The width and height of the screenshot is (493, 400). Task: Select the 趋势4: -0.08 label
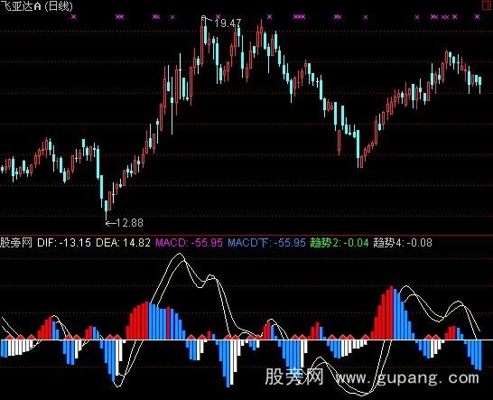[403, 243]
